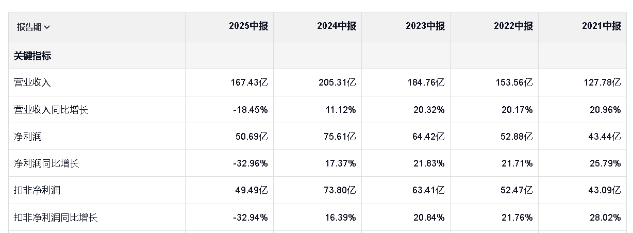
Task: Select the 2024中报 column header
Action: [x=337, y=26]
